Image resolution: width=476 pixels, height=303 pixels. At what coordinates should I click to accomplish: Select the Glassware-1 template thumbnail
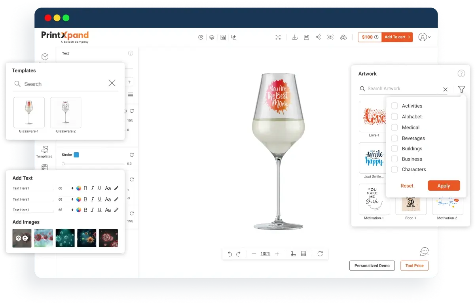pyautogui.click(x=29, y=113)
